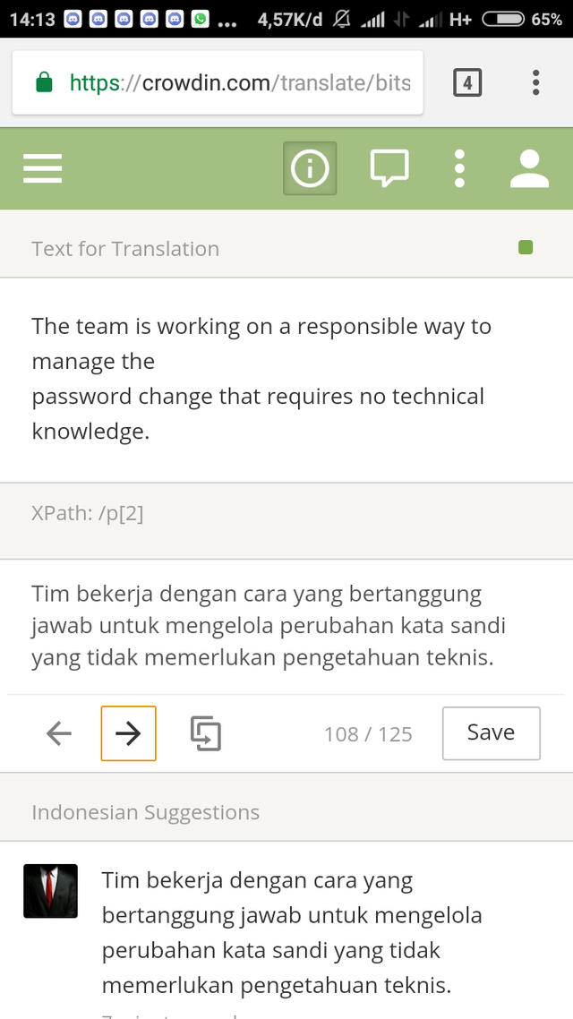Open the user profile icon

tap(529, 168)
